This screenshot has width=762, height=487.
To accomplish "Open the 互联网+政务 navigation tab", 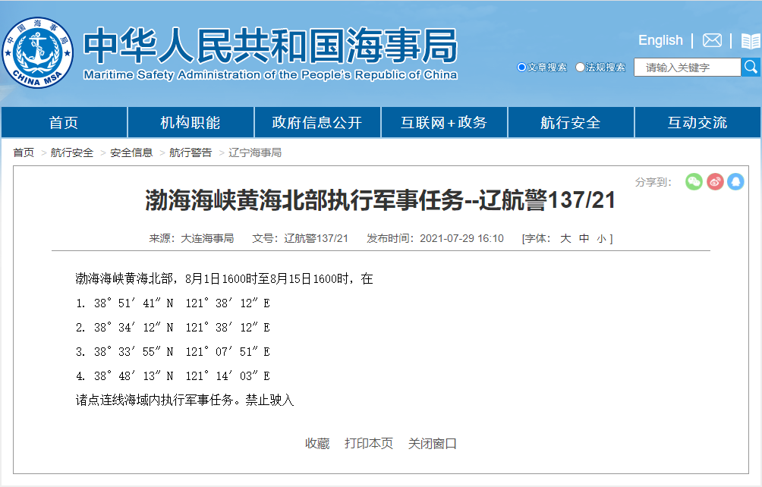I will pyautogui.click(x=444, y=122).
